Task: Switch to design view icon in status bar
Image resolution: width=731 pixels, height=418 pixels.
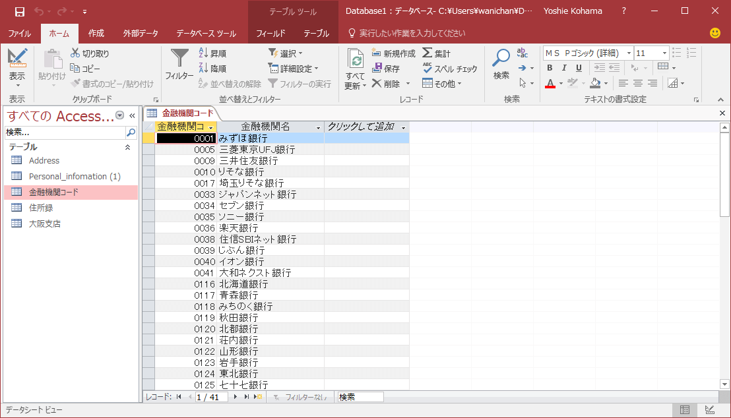Action: 709,409
